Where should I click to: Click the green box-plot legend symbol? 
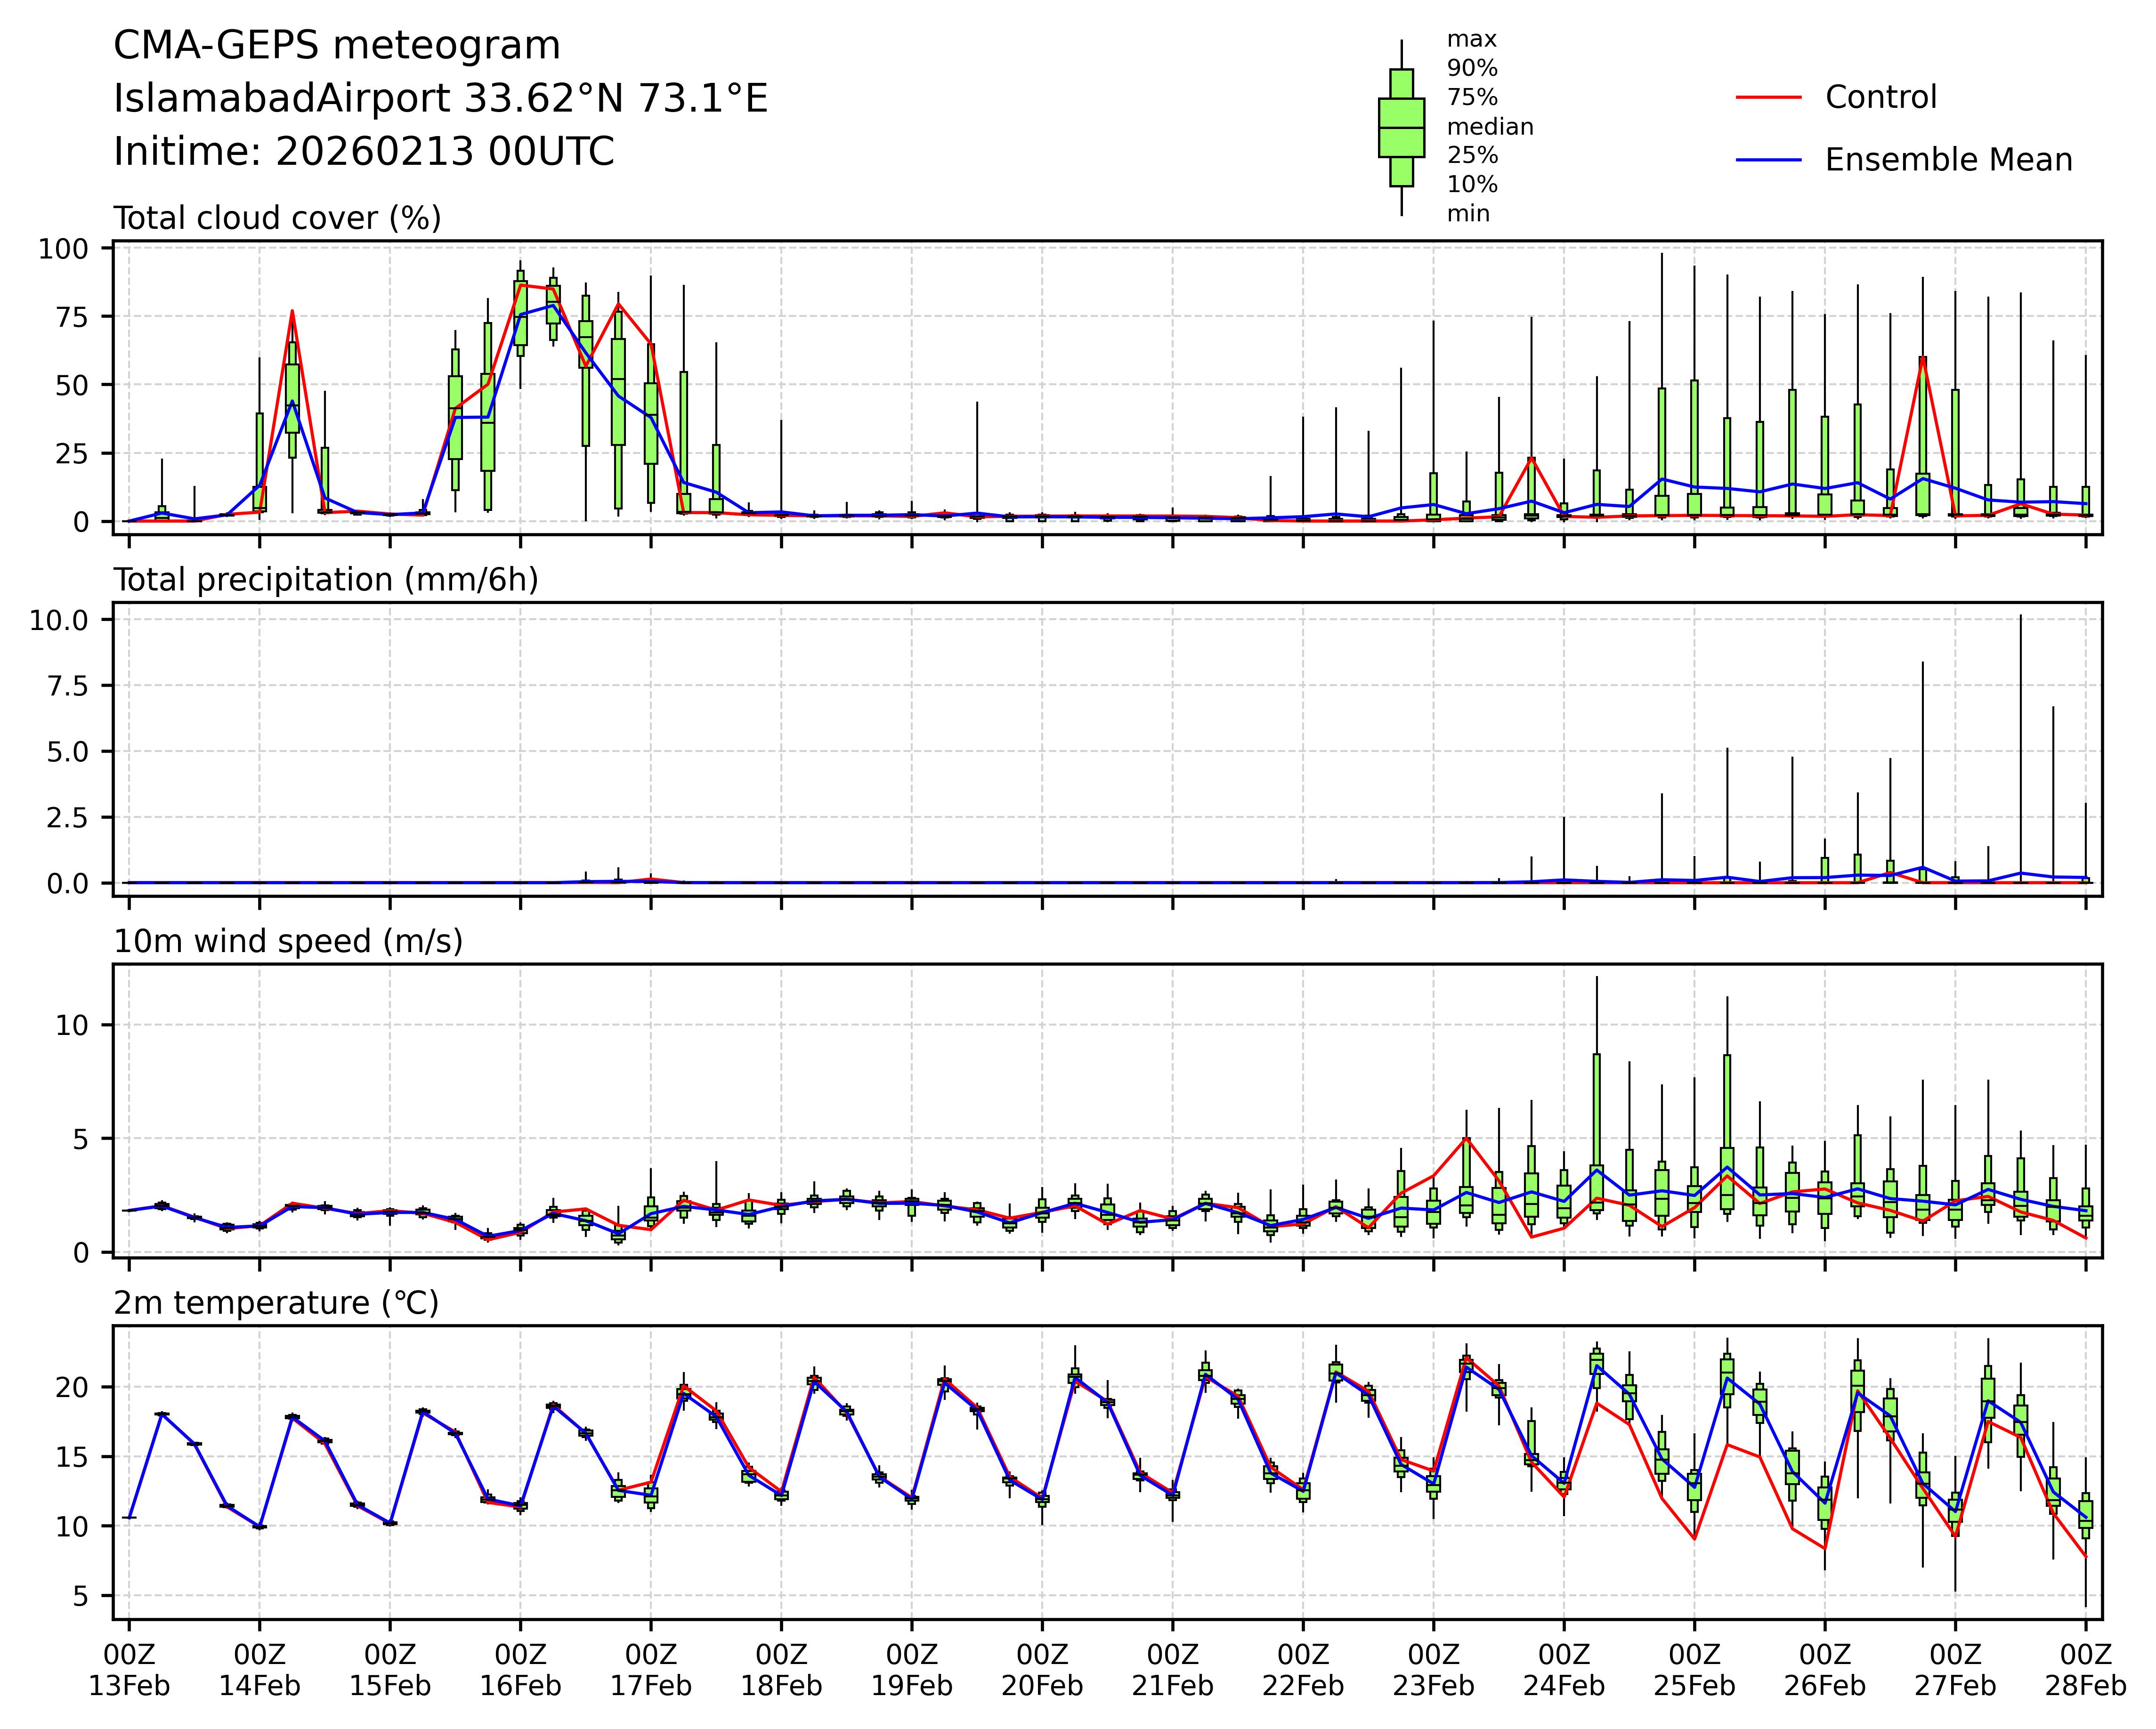[1401, 128]
